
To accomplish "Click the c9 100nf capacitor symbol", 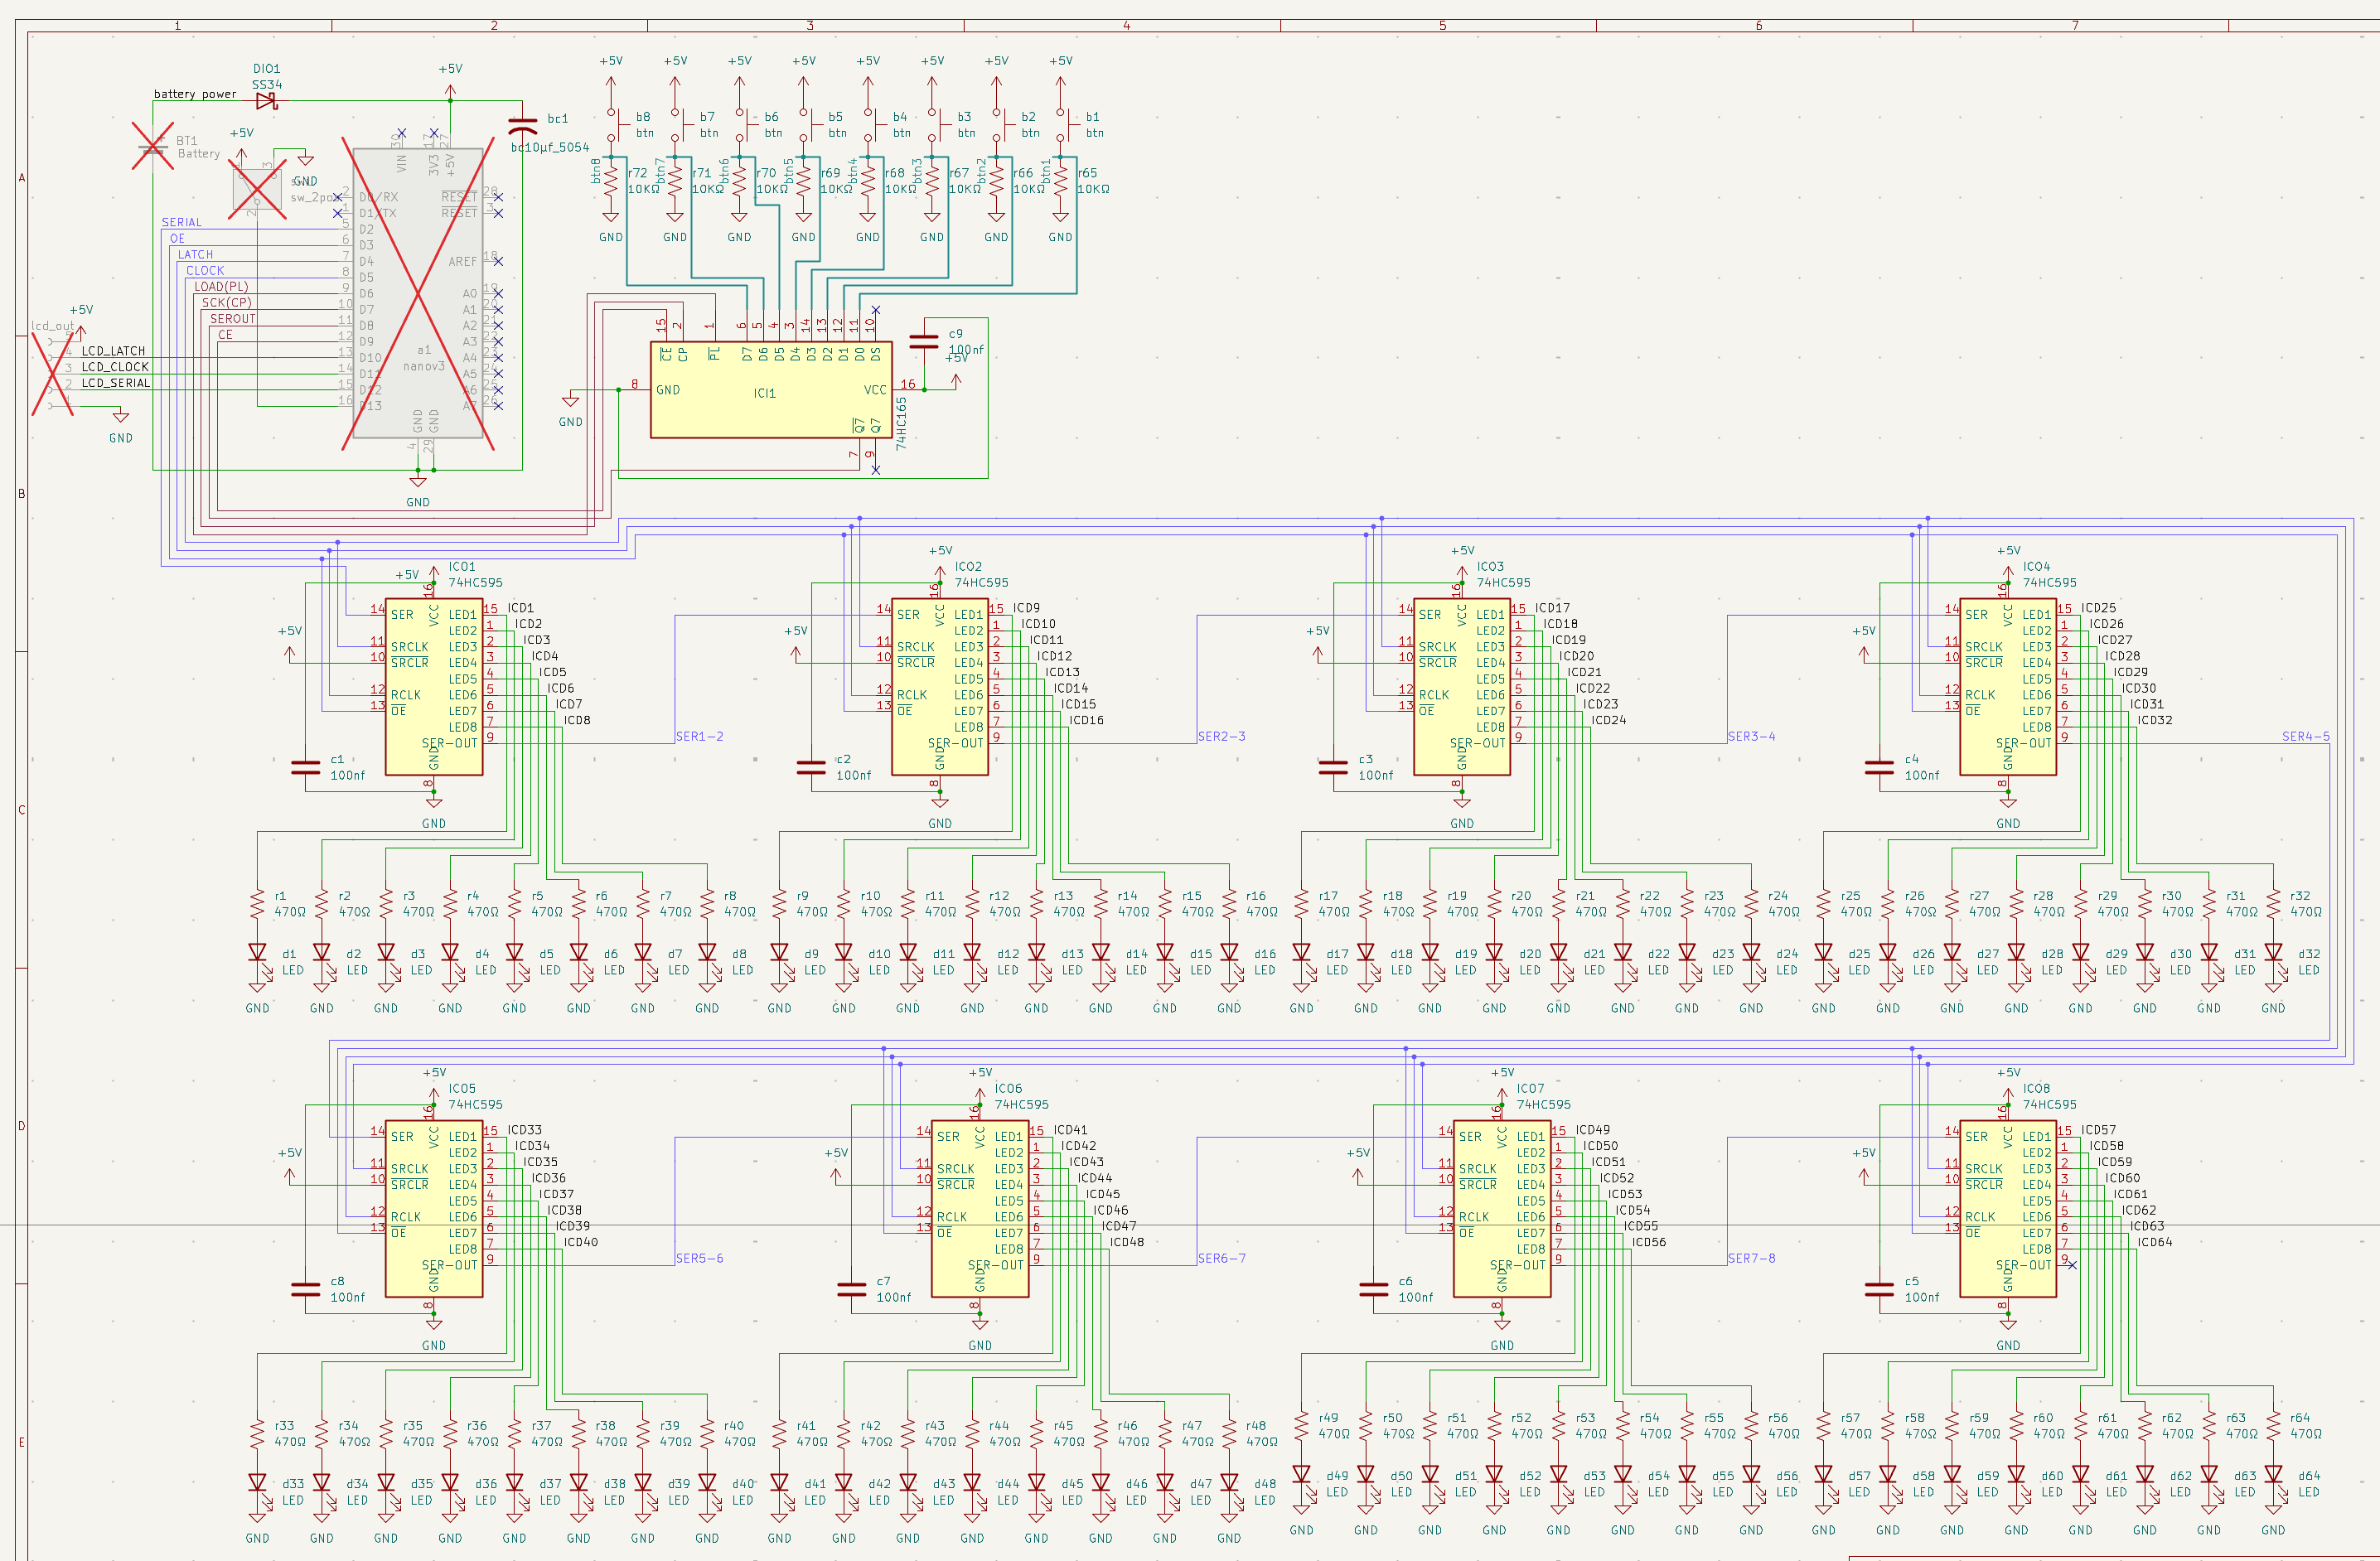I will [924, 342].
